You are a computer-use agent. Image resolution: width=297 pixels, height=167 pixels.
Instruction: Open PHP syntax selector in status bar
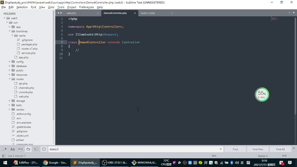point(284,156)
